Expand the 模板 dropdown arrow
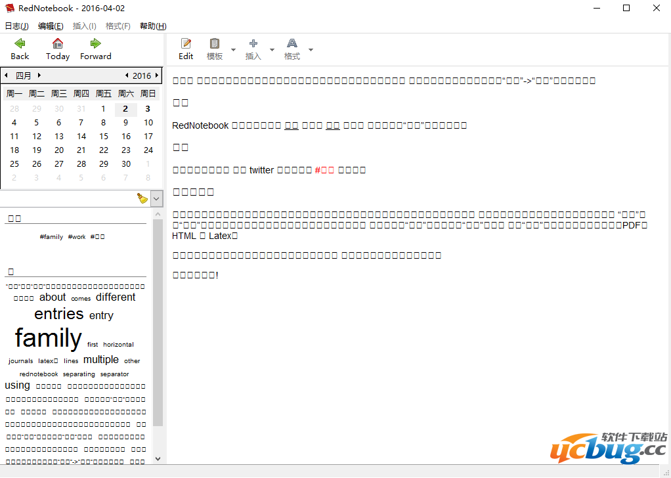671x478 pixels. pos(233,50)
